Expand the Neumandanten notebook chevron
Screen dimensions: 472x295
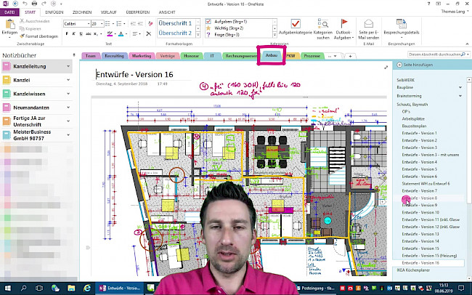[x=68, y=107]
